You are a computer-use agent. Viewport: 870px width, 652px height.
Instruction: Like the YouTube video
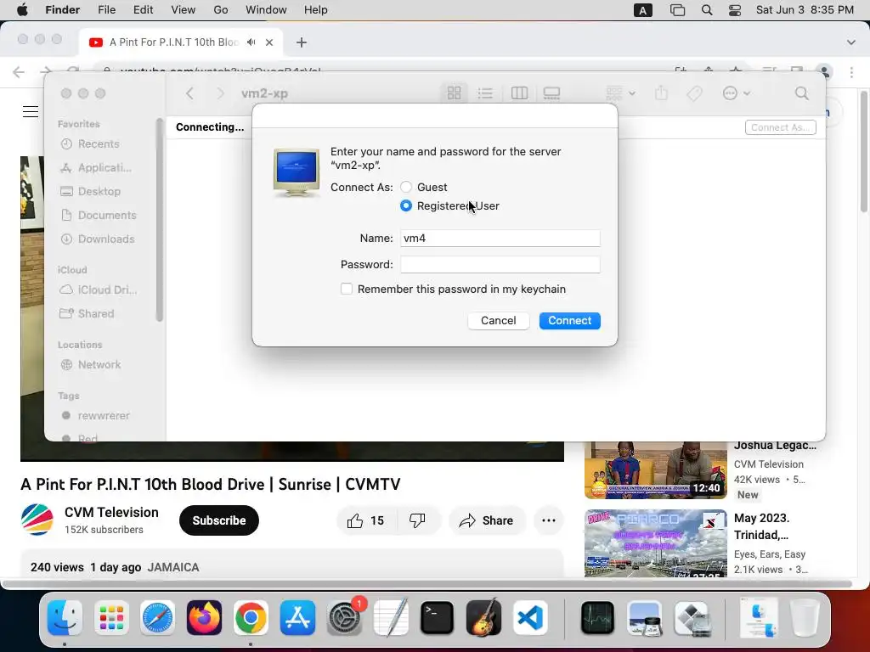point(366,520)
